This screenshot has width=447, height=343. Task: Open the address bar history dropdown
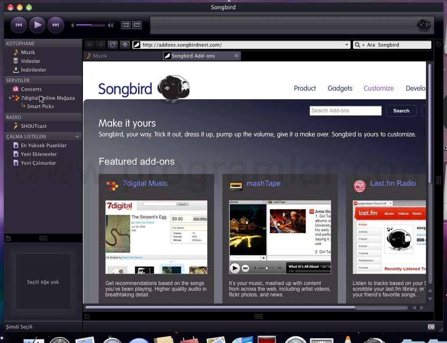[347, 45]
